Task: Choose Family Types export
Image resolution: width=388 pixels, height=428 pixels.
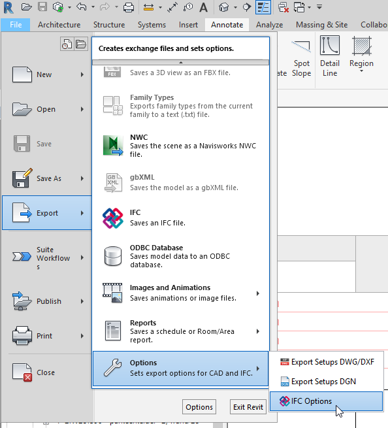Action: tap(181, 106)
